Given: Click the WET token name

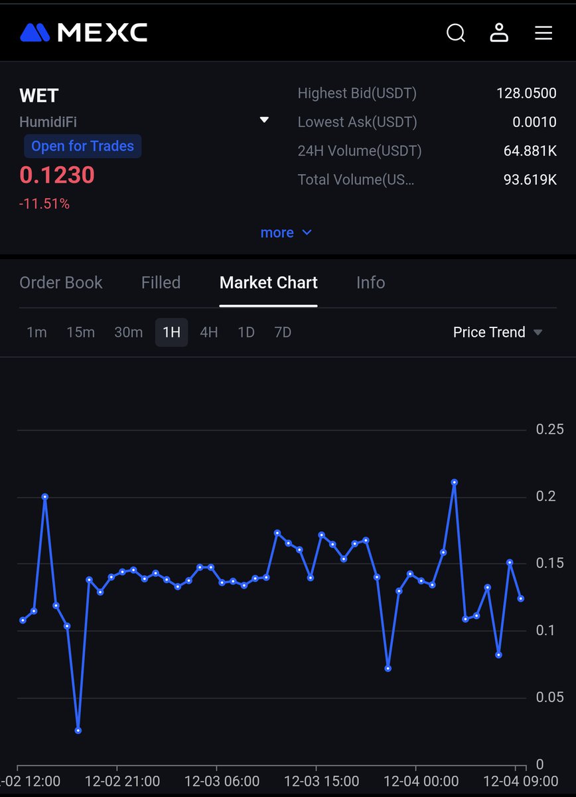Looking at the screenshot, I should click(x=39, y=96).
